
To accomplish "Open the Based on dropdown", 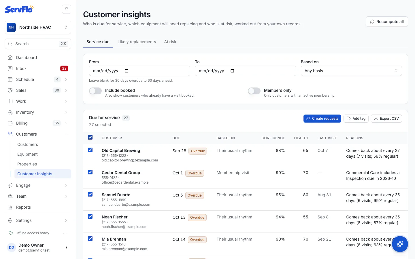I will point(351,71).
